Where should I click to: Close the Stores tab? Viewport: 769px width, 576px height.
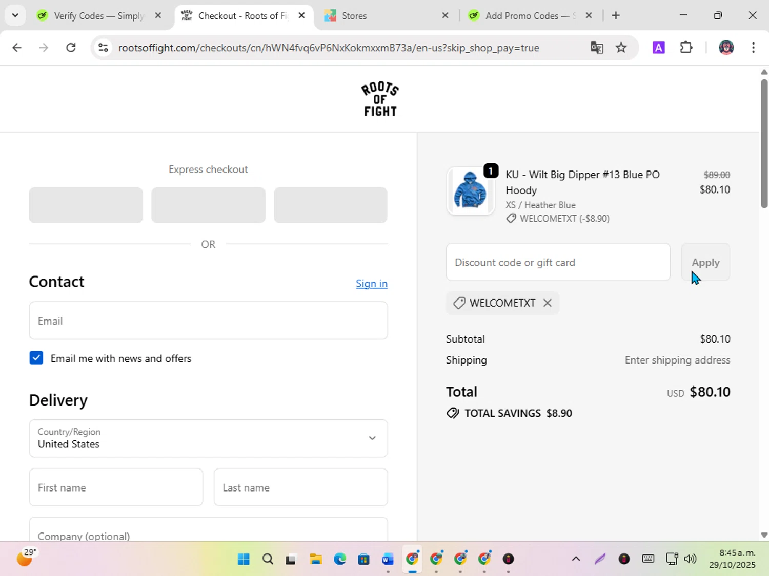446,15
